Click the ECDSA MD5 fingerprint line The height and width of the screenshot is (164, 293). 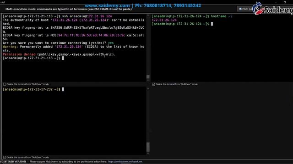pos(73,36)
